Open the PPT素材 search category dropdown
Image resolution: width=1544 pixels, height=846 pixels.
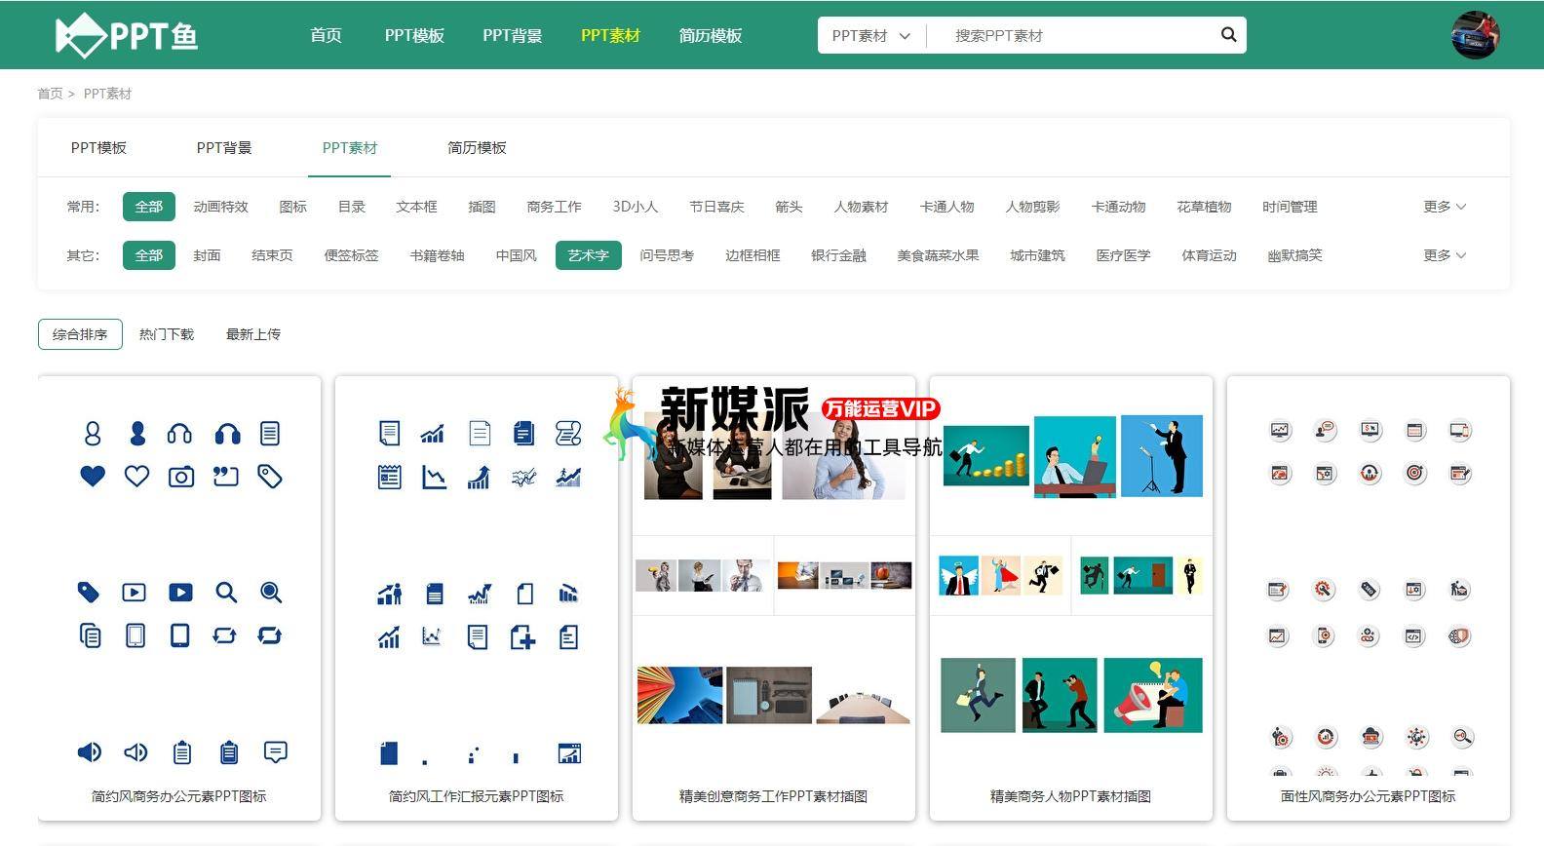(870, 35)
